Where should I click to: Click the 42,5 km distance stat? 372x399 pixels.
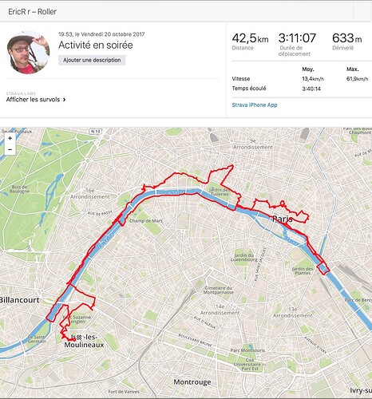pos(250,38)
